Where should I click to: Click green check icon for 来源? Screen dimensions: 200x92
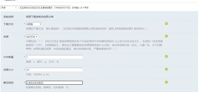click(x=166, y=36)
